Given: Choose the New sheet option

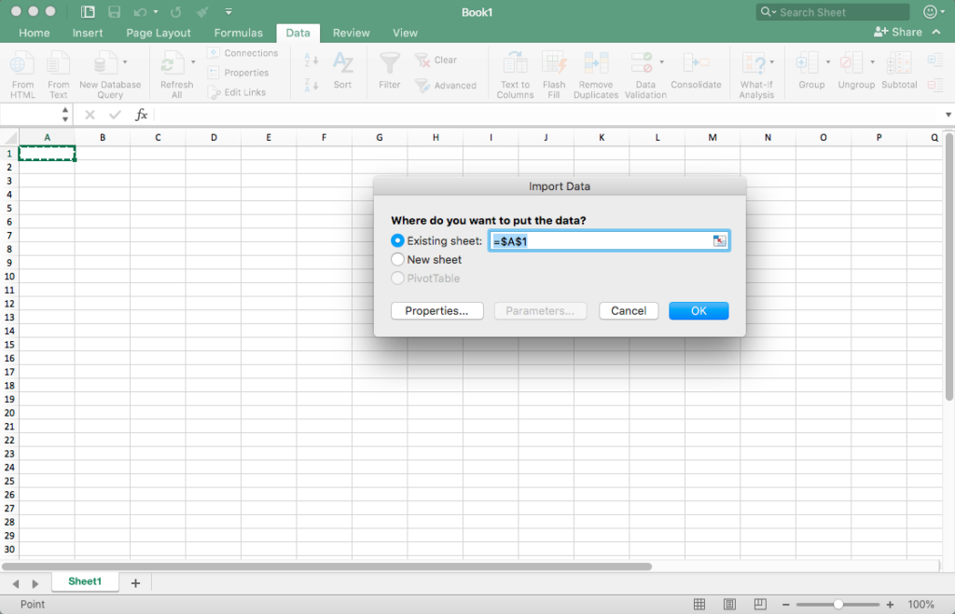Looking at the screenshot, I should coord(397,260).
